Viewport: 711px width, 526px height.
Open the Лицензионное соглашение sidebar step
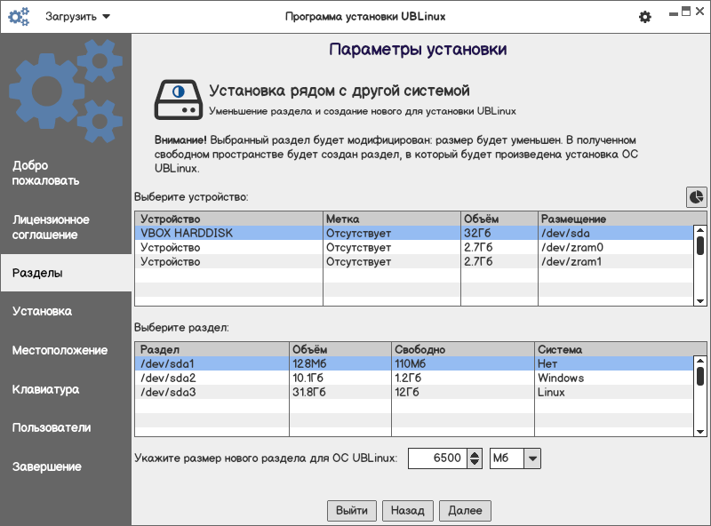tap(66, 227)
